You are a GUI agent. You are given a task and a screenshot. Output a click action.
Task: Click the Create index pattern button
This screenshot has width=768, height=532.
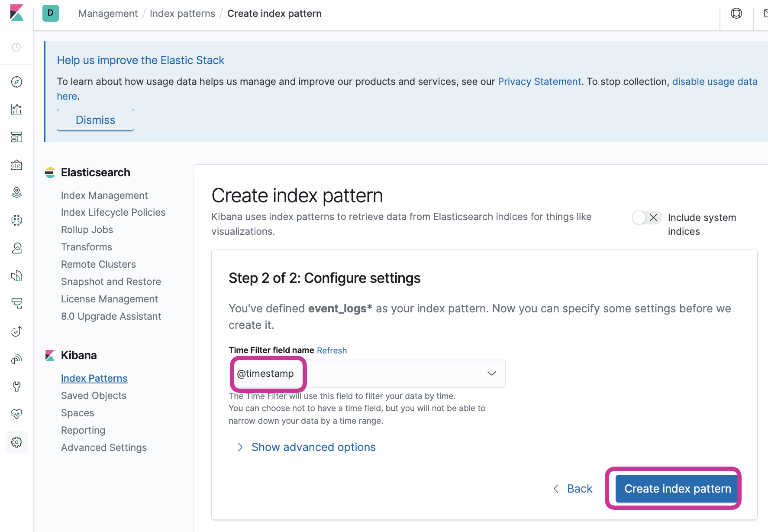click(676, 488)
